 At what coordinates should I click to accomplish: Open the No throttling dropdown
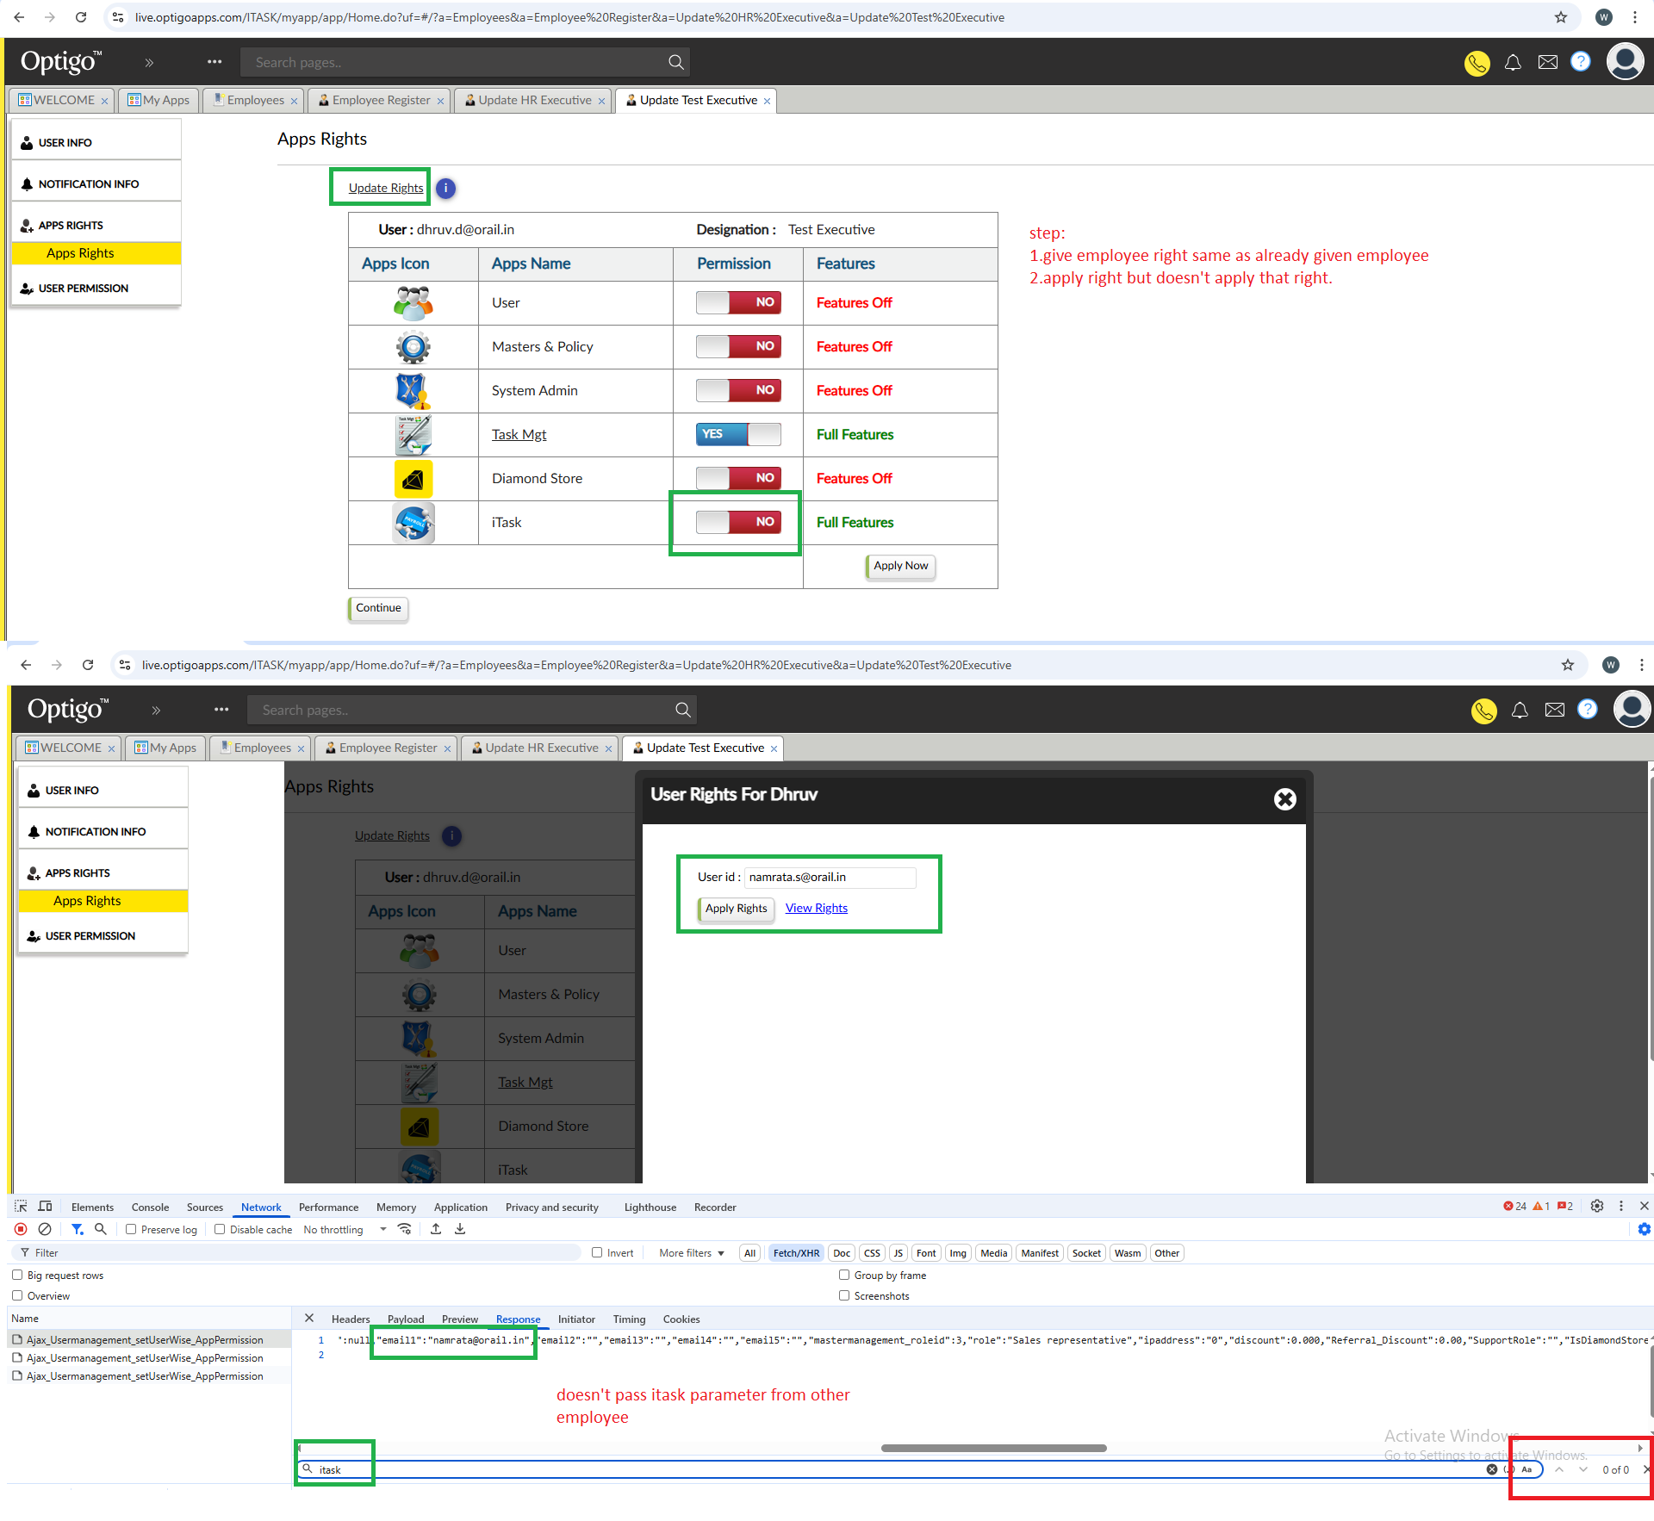click(344, 1229)
